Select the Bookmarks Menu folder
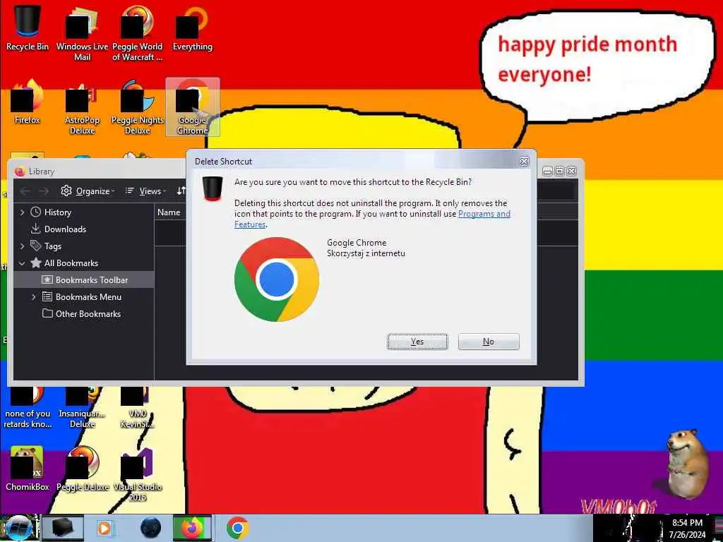 point(88,297)
